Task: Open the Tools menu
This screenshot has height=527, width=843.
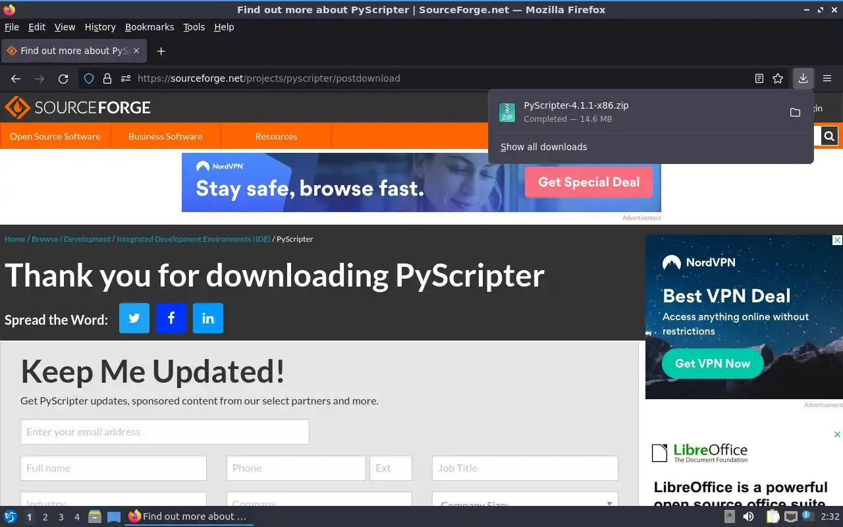Action: [194, 27]
